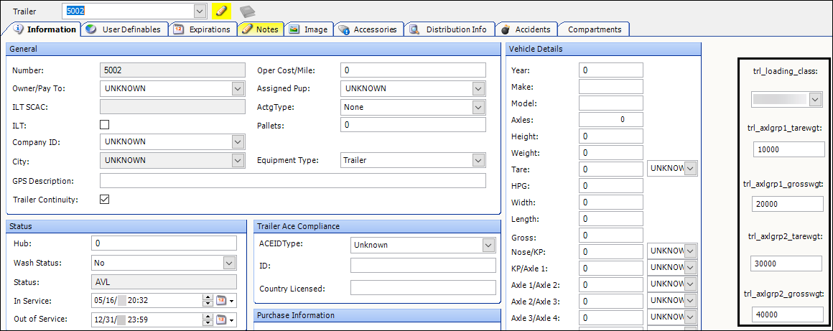The image size is (833, 331).
Task: Open the Out of Service calendar picker
Action: (223, 319)
